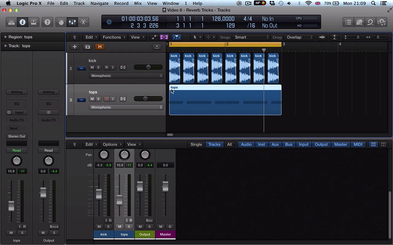Open the Library panel icon
The image size is (393, 245).
pos(11,22)
